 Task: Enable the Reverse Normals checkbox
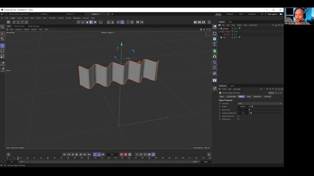click(238, 116)
